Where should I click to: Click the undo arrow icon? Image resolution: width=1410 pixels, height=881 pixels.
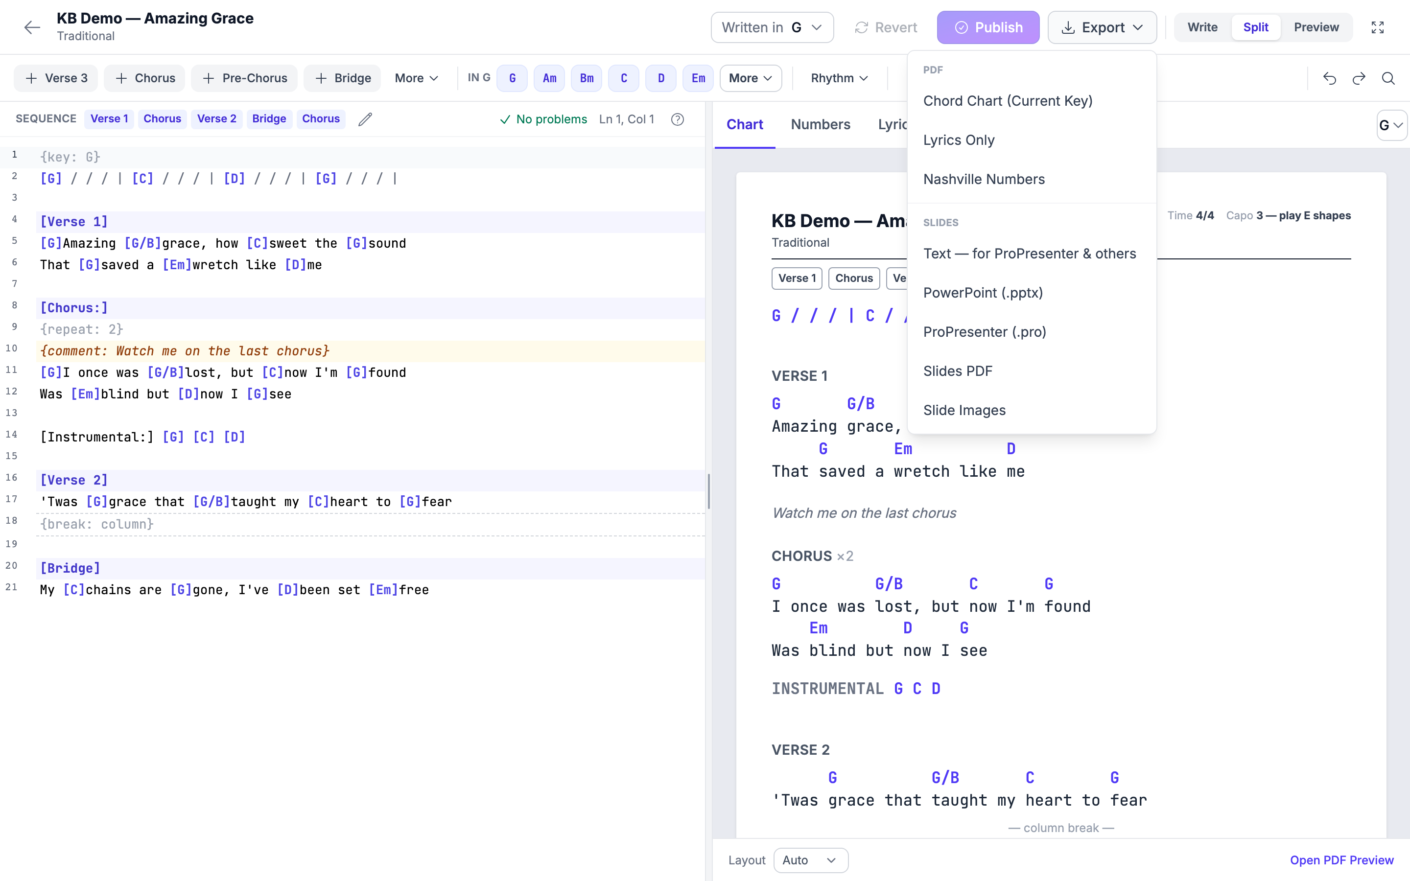(1330, 78)
